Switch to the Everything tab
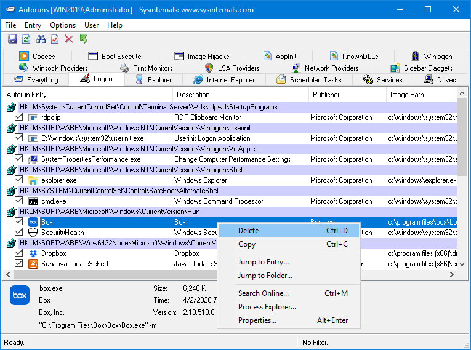This screenshot has width=471, height=350. (x=36, y=80)
